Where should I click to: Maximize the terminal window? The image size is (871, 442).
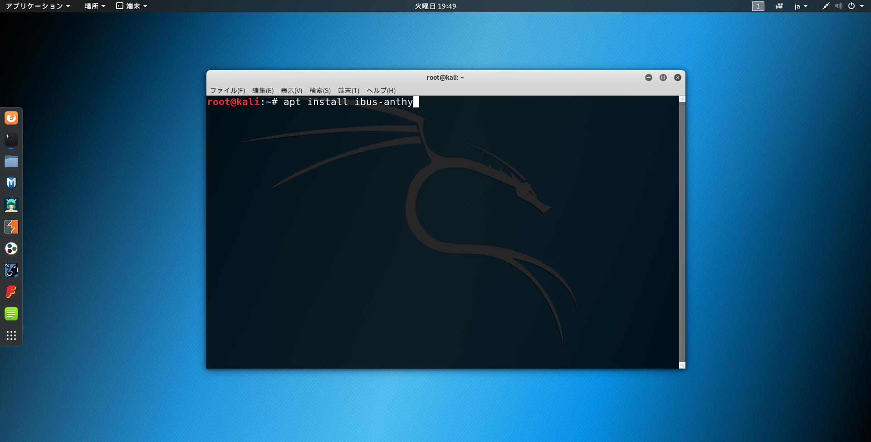pos(663,78)
